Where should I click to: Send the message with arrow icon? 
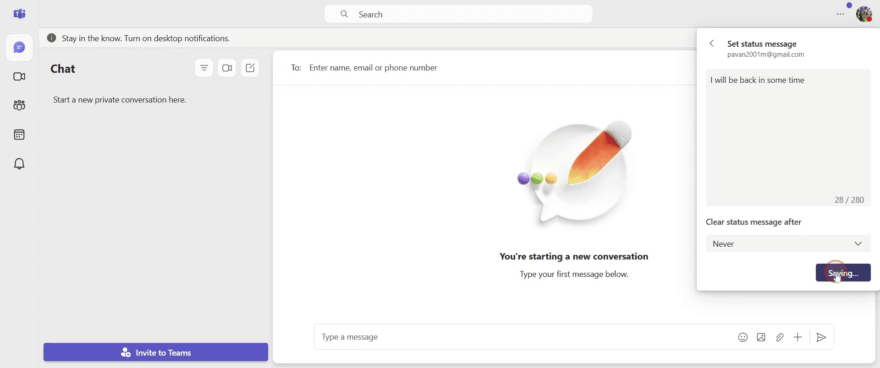[821, 337]
